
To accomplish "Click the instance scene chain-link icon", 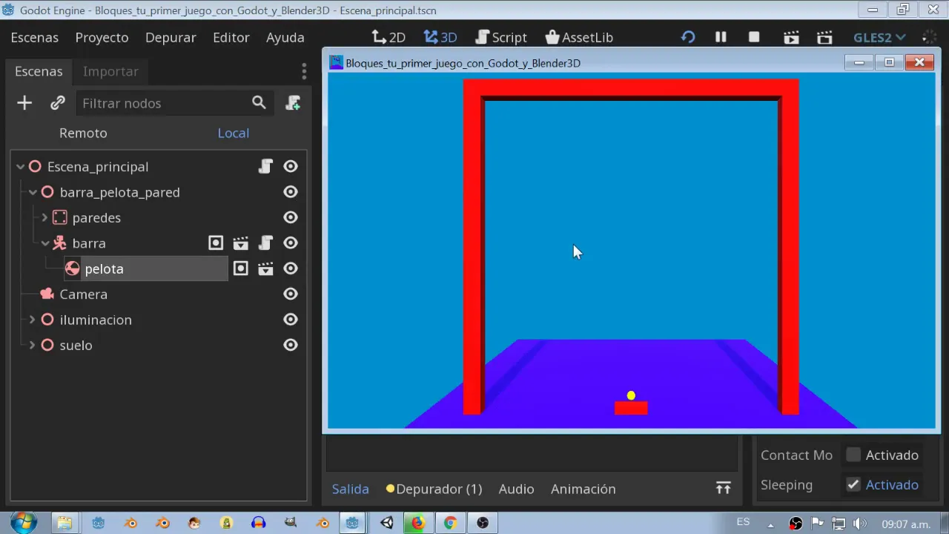I will [x=58, y=103].
